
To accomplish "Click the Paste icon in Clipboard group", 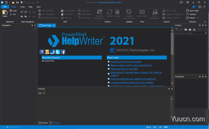I will pos(5,12).
